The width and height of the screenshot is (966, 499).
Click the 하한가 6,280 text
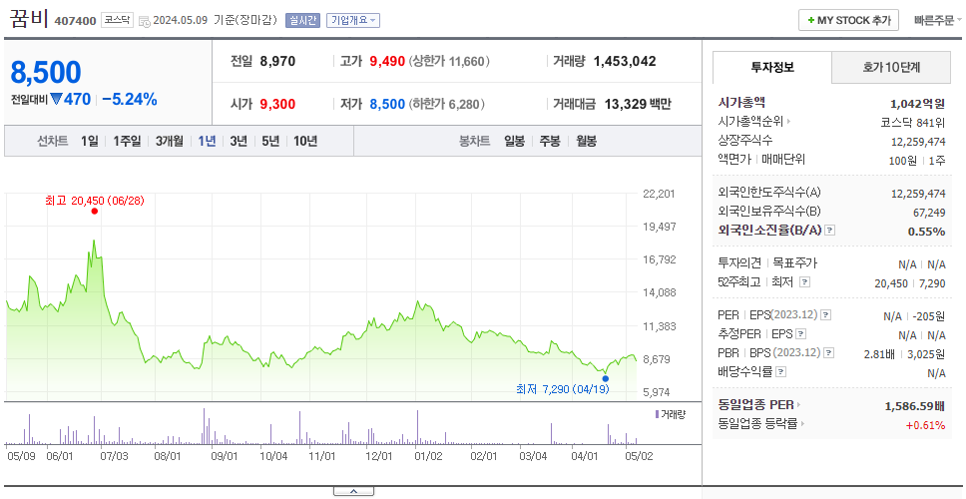point(446,104)
